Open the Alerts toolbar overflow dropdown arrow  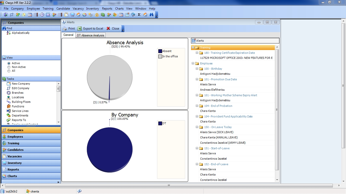[123, 29]
